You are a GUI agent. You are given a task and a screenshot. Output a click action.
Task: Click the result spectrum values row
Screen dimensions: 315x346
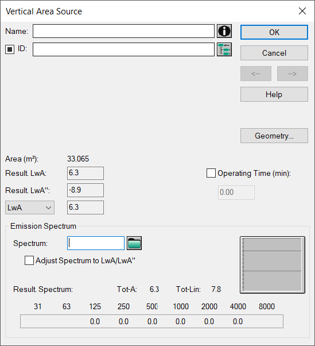tap(152, 321)
